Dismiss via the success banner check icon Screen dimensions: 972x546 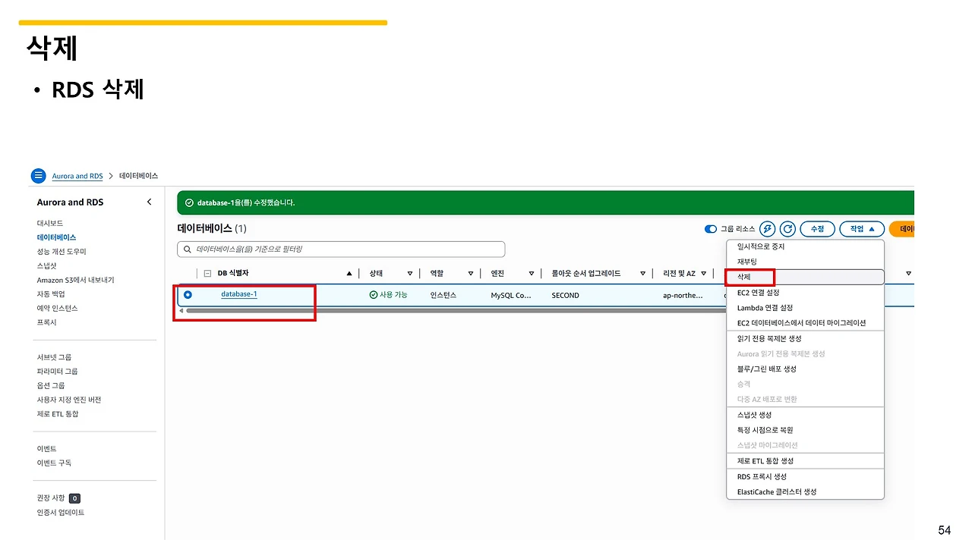click(189, 203)
